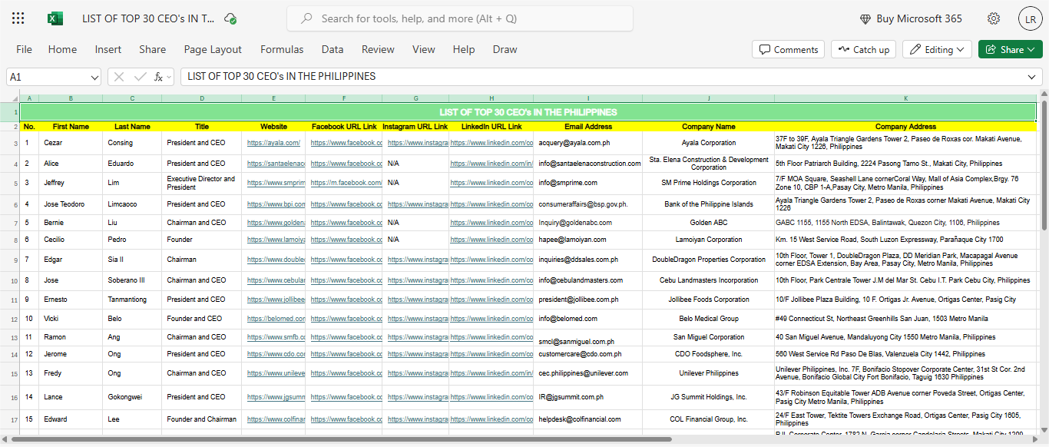Image resolution: width=1049 pixels, height=447 pixels.
Task: Open the Share ribbon tab
Action: [x=152, y=49]
